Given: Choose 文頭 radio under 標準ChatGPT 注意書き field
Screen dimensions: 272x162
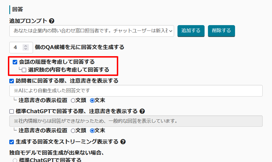Looking at the screenshot, I should pyautogui.click(x=73, y=131).
